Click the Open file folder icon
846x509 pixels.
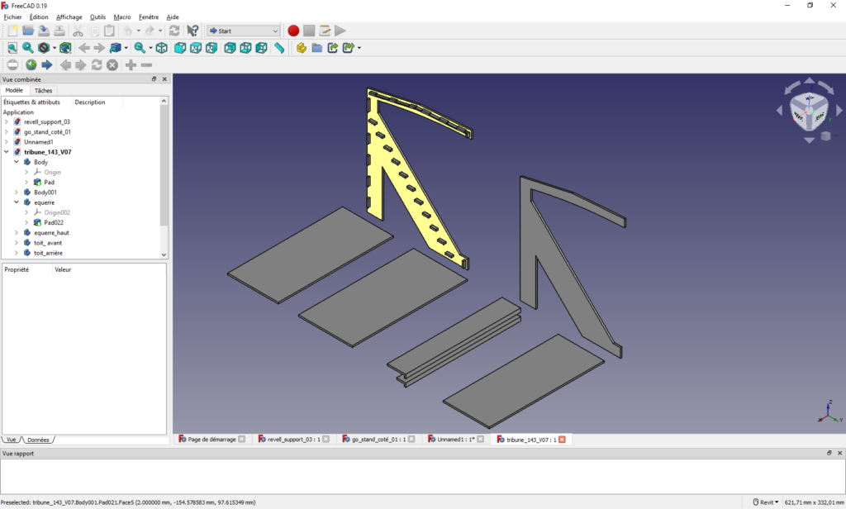(x=28, y=31)
